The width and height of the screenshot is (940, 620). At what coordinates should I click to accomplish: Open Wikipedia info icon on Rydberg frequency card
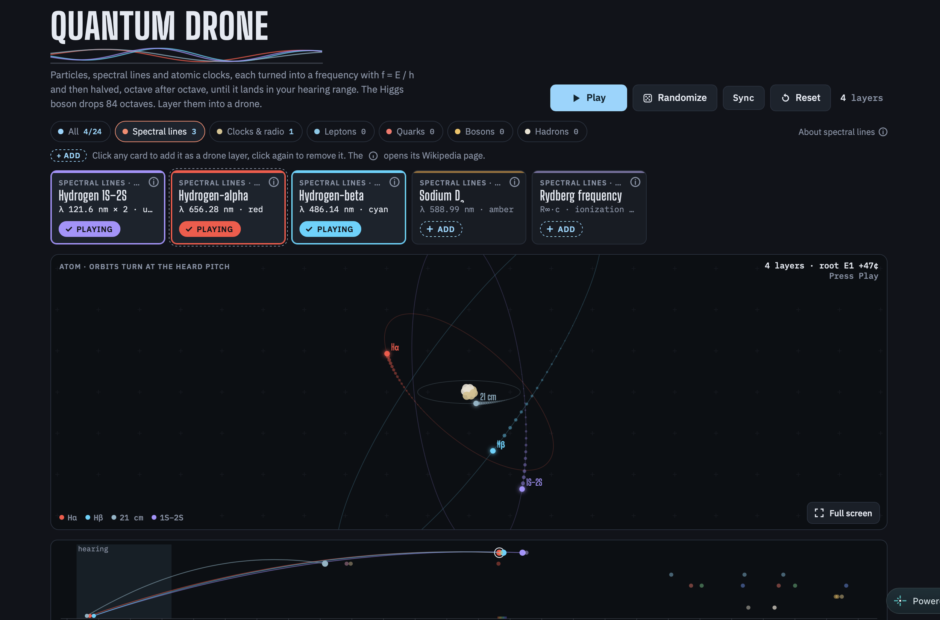point(635,182)
